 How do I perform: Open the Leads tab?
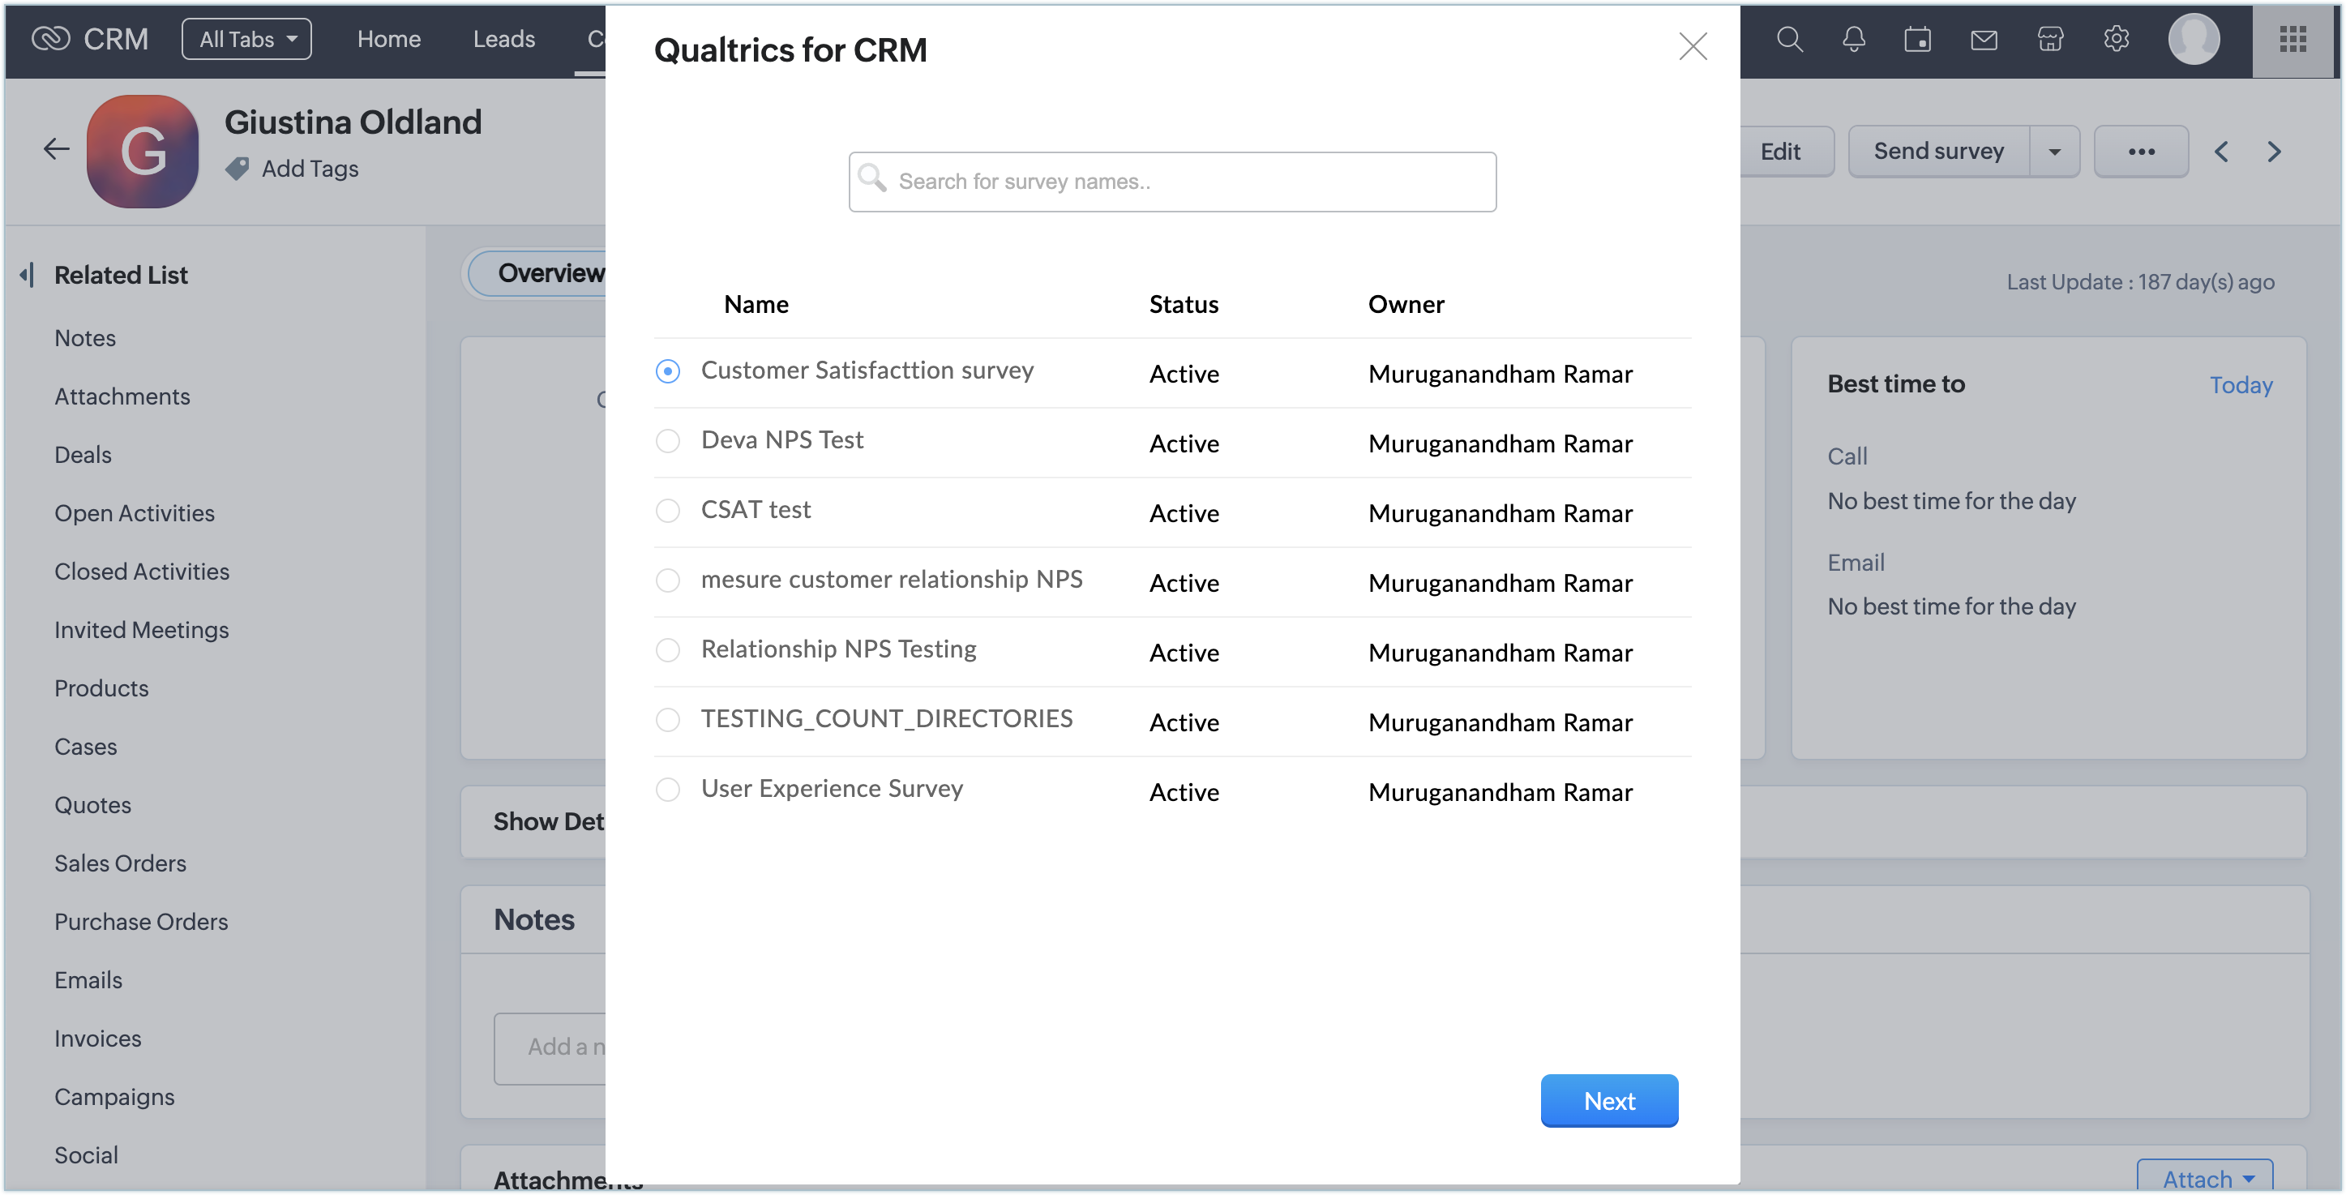coord(503,39)
